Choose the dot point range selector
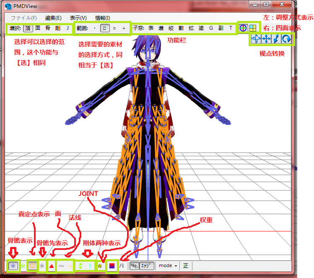 94,28
